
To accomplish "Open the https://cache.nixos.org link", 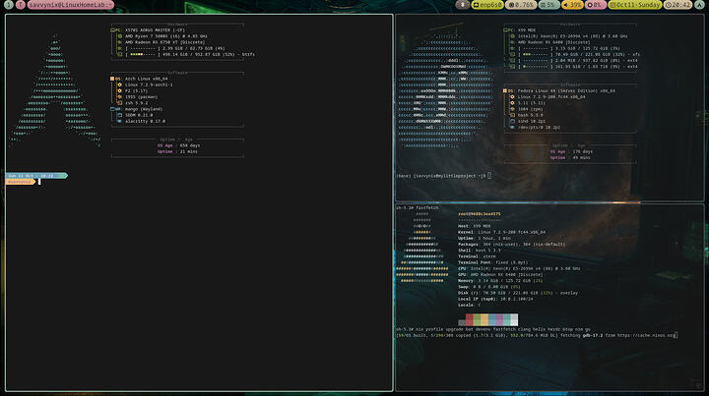I will (646, 335).
